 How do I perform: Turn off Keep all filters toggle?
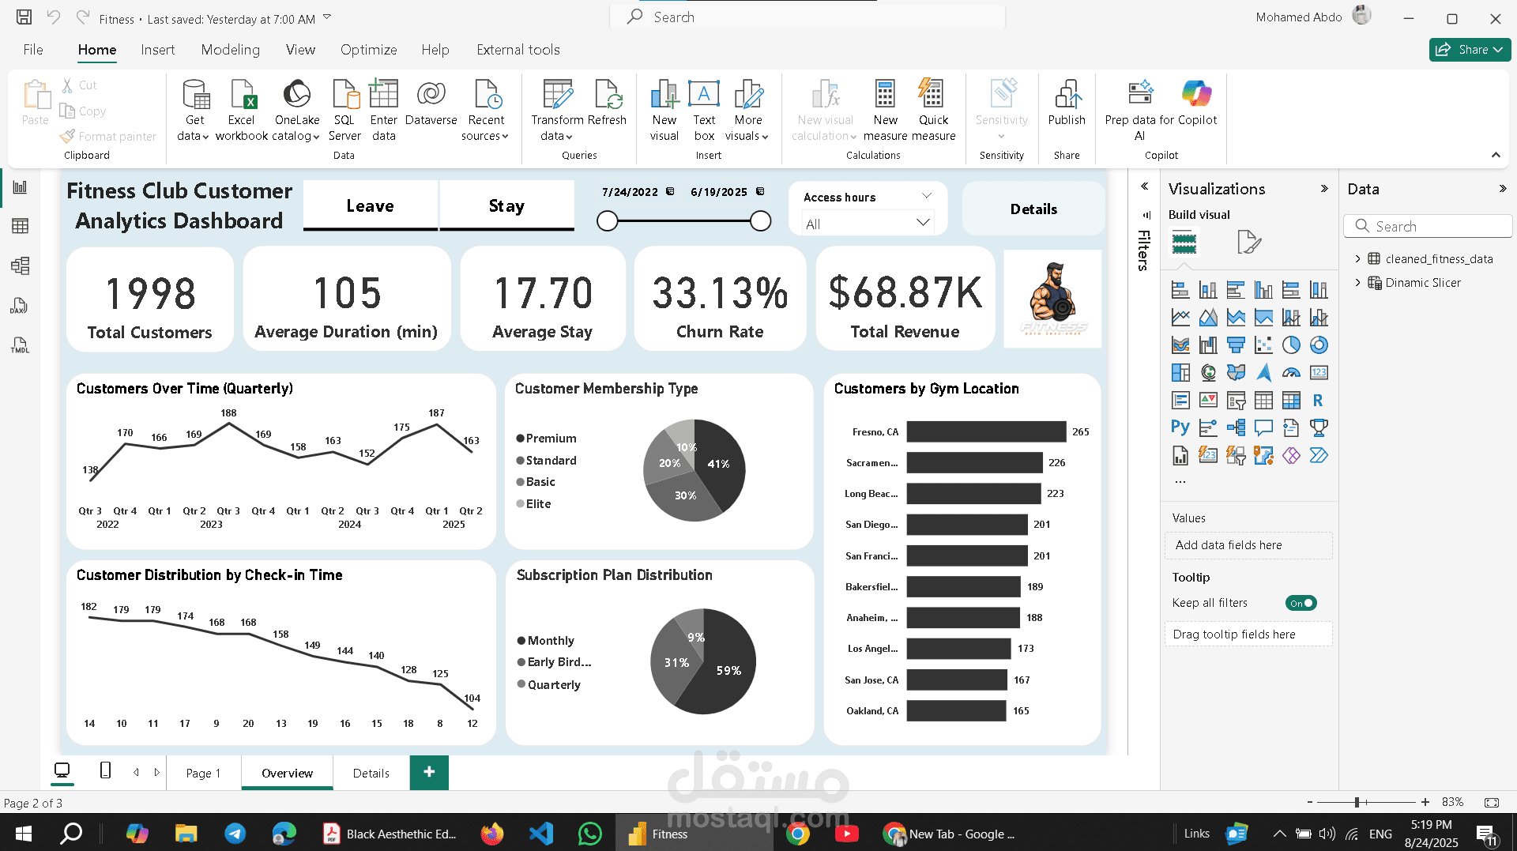pyautogui.click(x=1301, y=603)
